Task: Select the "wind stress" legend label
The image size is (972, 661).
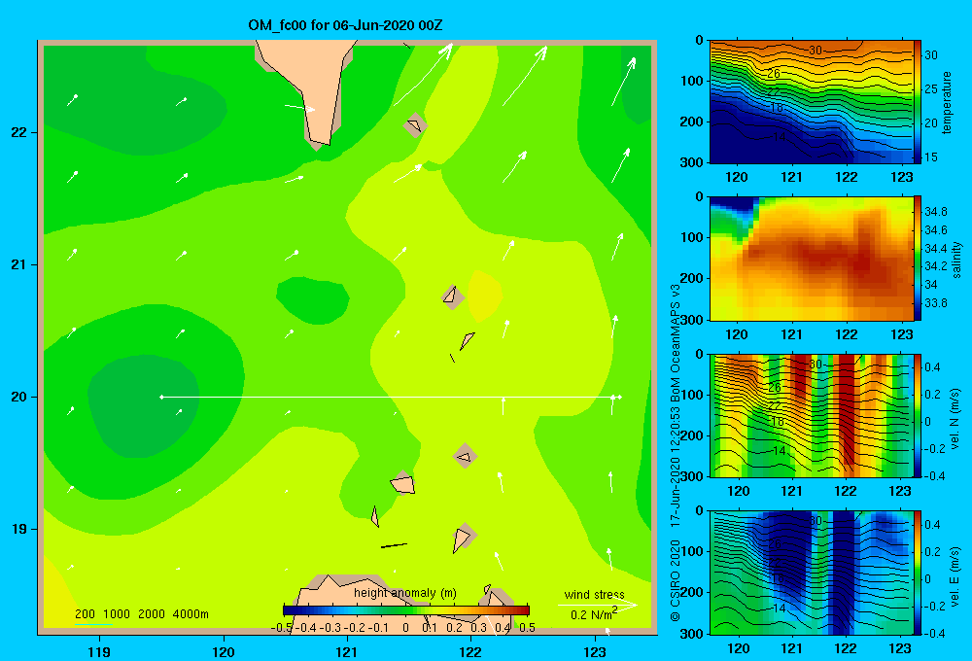Action: click(x=594, y=594)
